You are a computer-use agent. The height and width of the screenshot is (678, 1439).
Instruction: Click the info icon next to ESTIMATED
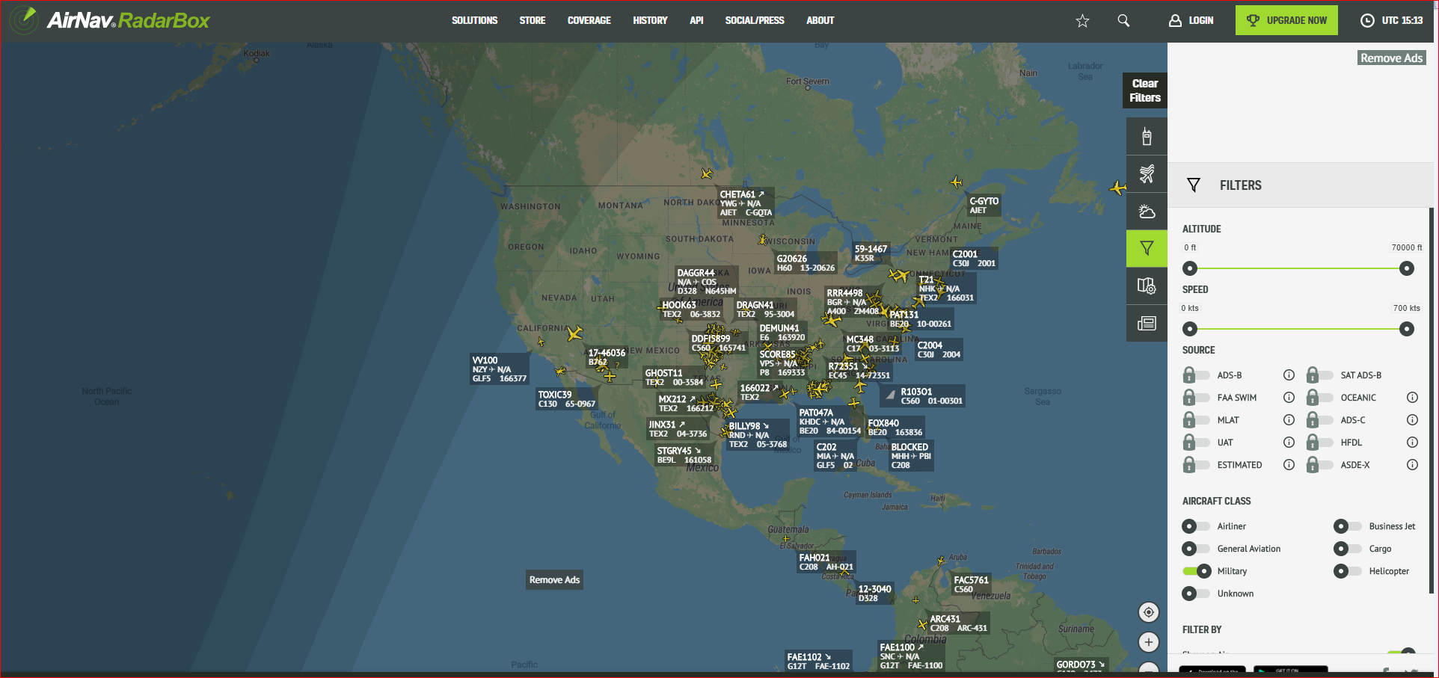pyautogui.click(x=1289, y=465)
